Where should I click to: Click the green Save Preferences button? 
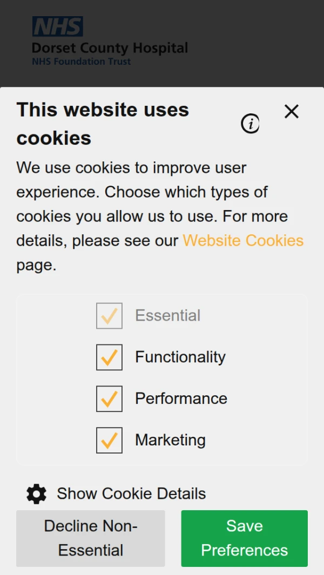pos(244,538)
